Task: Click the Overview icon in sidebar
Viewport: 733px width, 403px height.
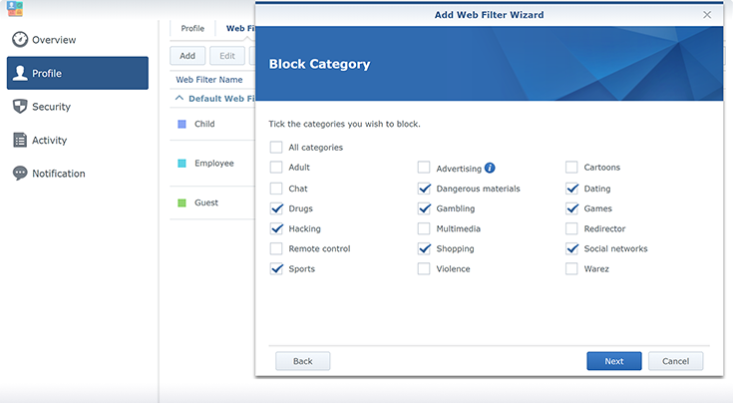Action: pyautogui.click(x=20, y=40)
